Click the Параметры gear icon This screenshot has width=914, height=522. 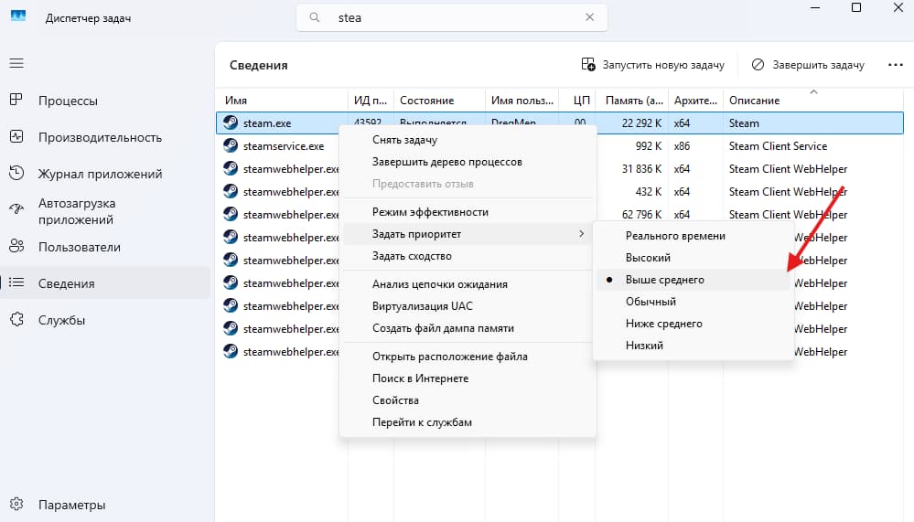16,504
